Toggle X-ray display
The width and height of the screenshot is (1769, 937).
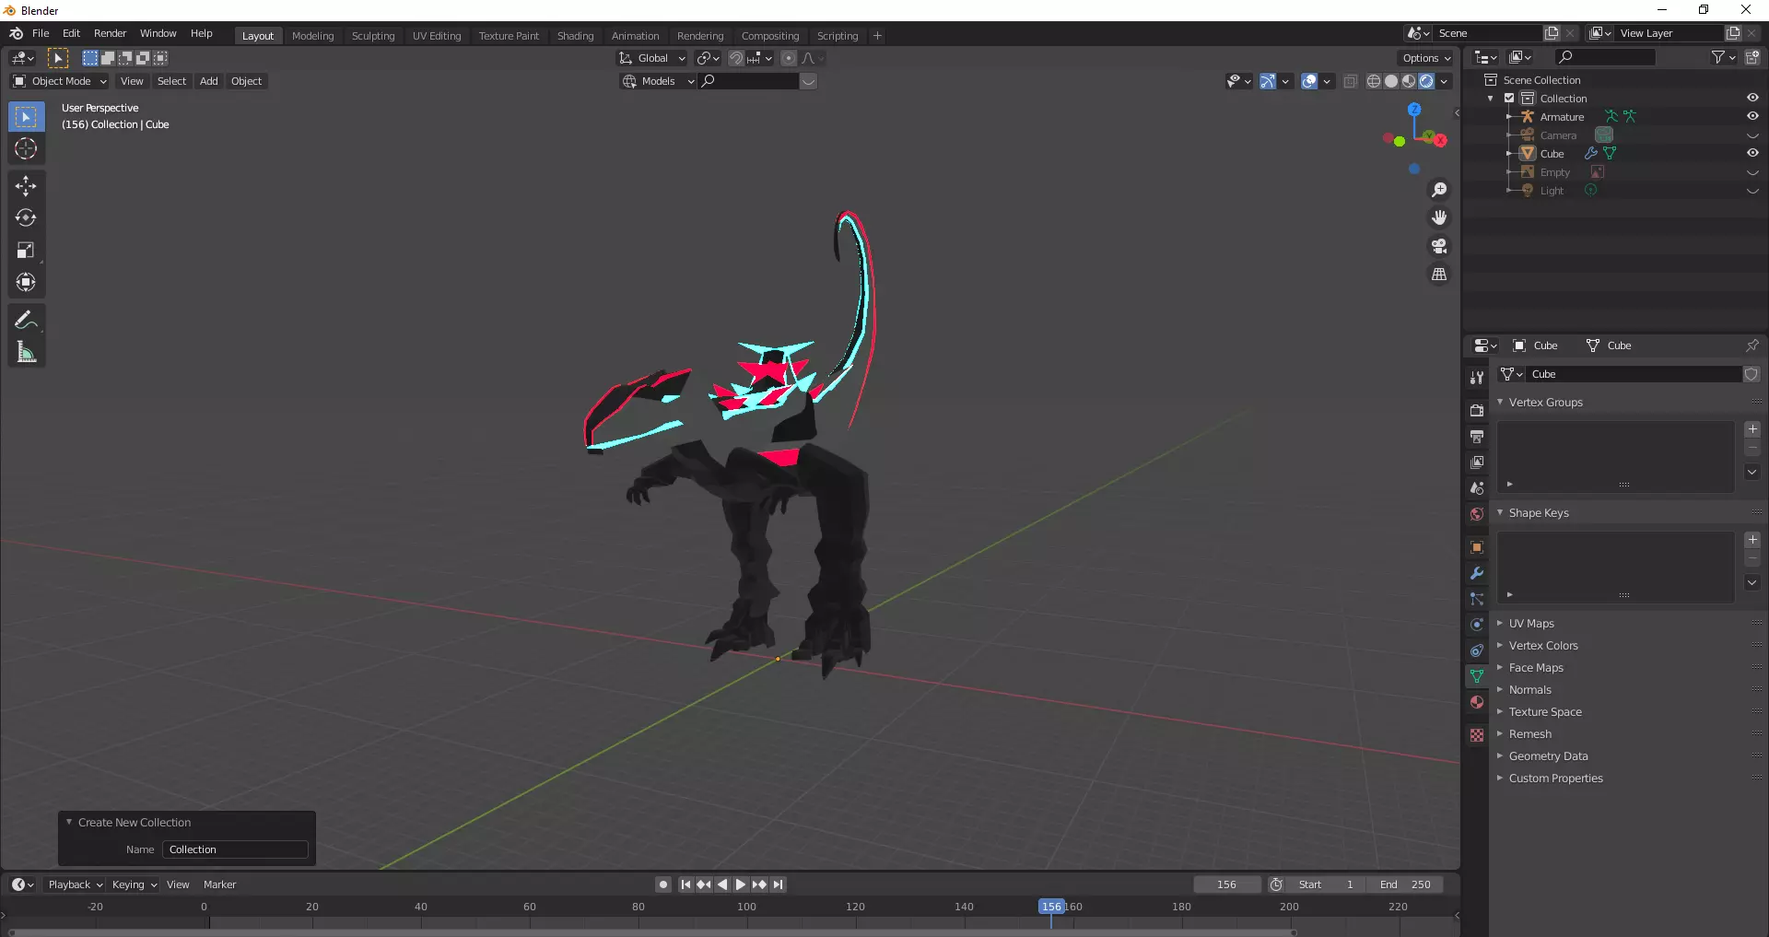[1351, 81]
